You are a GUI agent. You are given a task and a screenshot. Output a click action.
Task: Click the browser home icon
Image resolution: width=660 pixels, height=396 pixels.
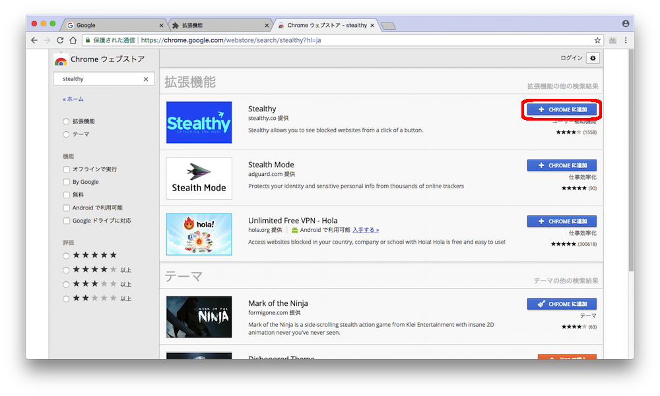tap(73, 40)
